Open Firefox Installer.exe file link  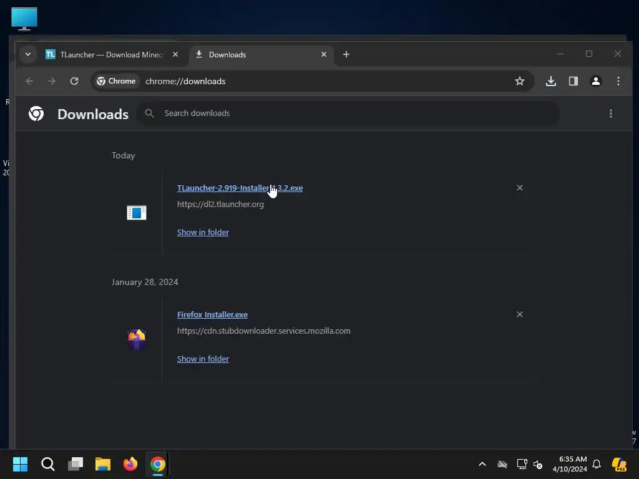coord(212,314)
